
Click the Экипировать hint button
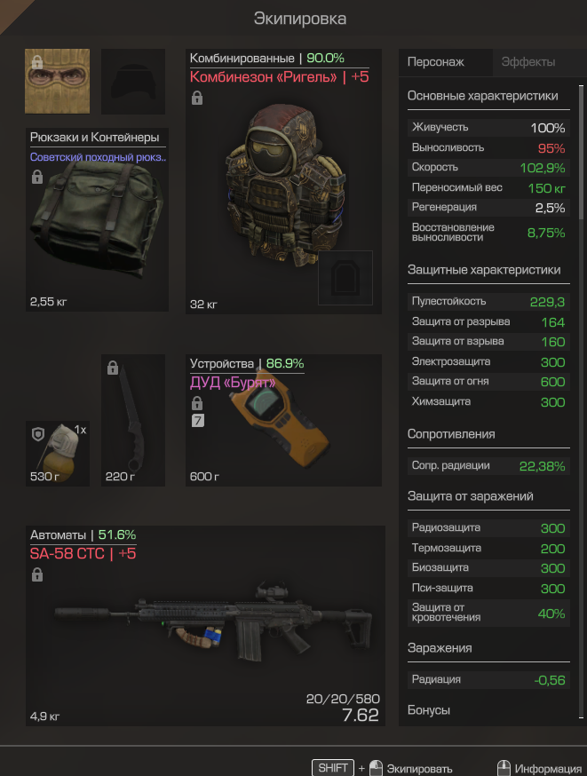coord(419,769)
